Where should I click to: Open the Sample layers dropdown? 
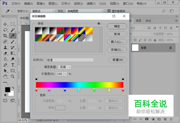coord(85,11)
